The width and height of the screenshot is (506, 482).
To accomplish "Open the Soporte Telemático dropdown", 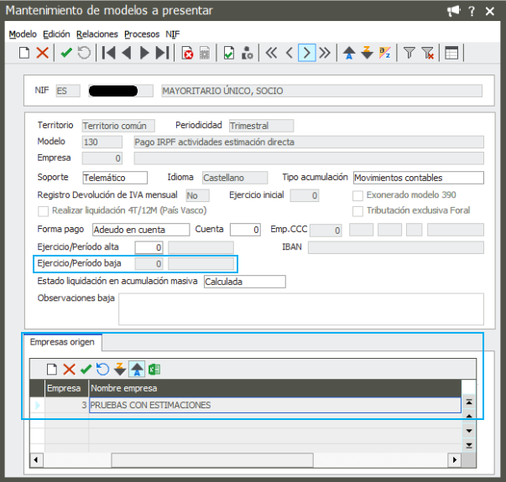I will click(x=114, y=178).
